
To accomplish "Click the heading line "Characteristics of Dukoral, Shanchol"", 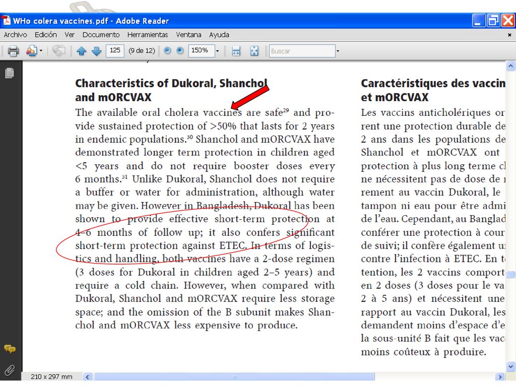I will click(x=171, y=83).
